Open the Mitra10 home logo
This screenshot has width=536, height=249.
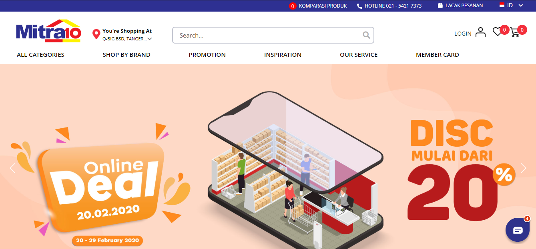[48, 31]
